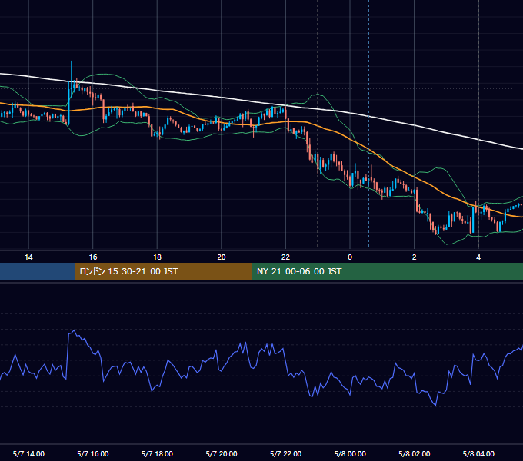Click the 5/7 16:00 label on oscillator axis
The height and width of the screenshot is (461, 523).
(93, 453)
